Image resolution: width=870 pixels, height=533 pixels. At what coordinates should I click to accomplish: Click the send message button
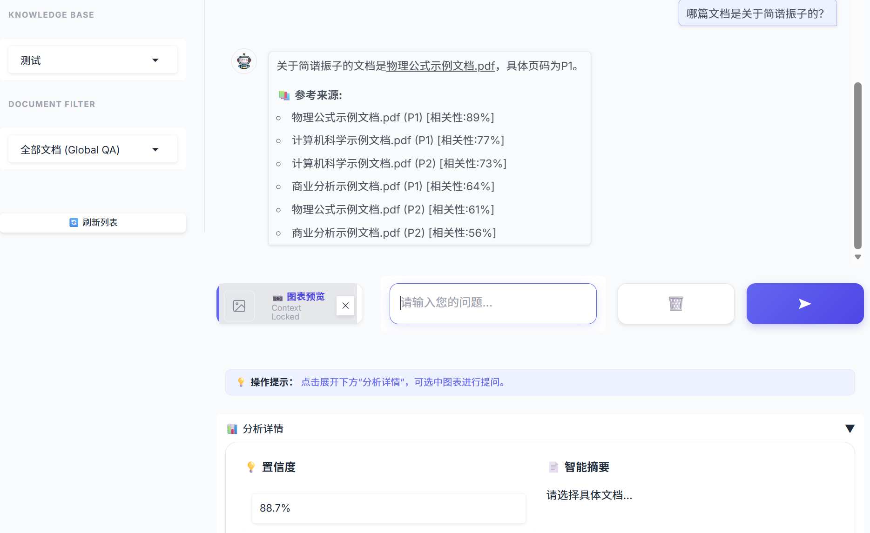click(805, 303)
